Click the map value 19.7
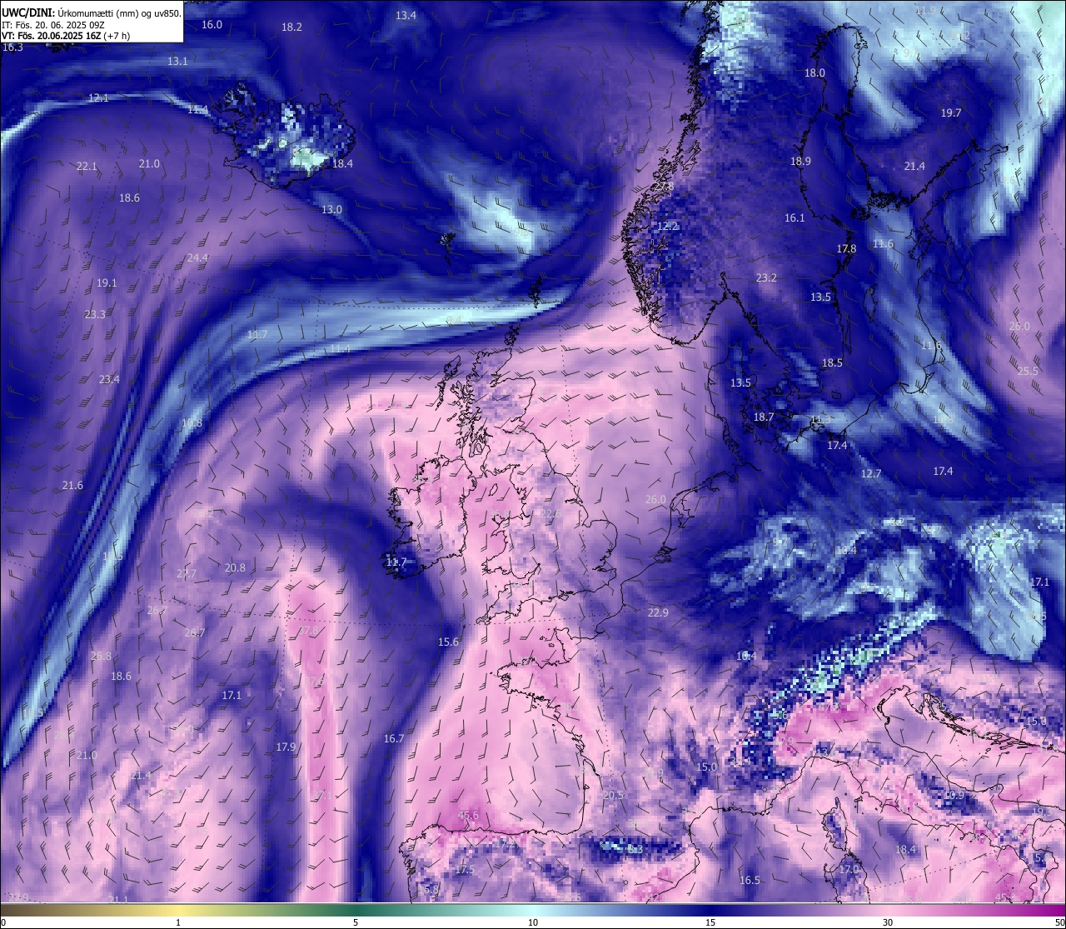This screenshot has width=1066, height=929. (x=951, y=113)
